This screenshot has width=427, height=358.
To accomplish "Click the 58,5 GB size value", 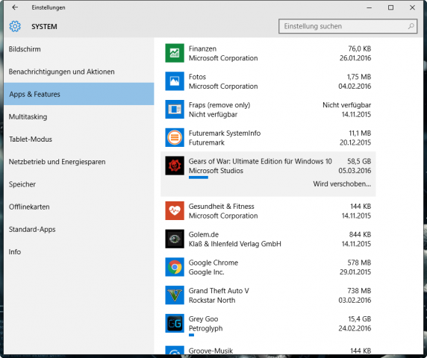I will (x=359, y=161).
